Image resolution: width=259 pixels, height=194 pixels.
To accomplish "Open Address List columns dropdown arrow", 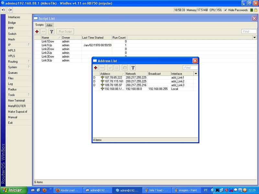I will coord(196,74).
